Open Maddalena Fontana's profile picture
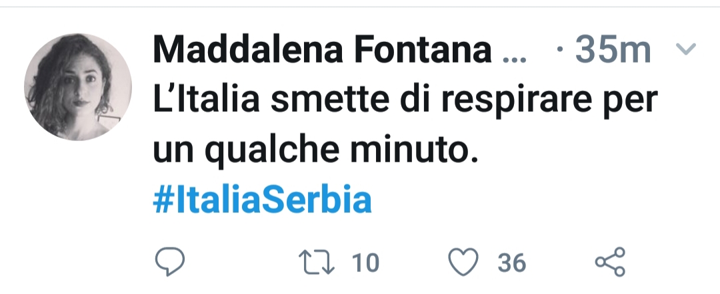 click(78, 86)
